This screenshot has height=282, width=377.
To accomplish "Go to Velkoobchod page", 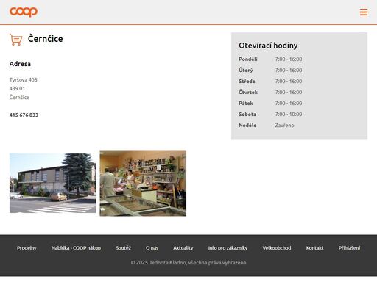I will (277, 248).
